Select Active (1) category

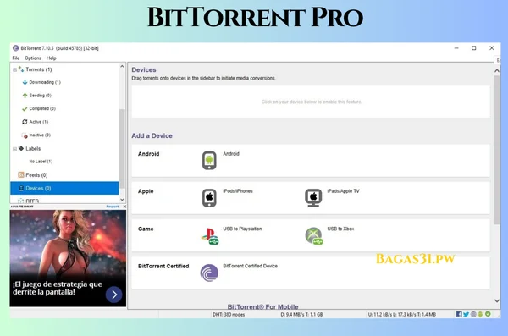coord(39,122)
